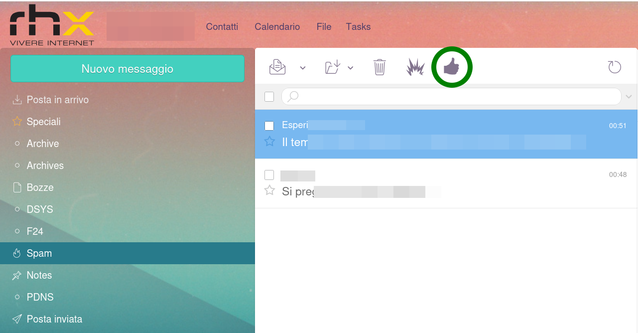The height and width of the screenshot is (333, 638).
Task: Check the select-all messages checkbox
Action: [269, 96]
